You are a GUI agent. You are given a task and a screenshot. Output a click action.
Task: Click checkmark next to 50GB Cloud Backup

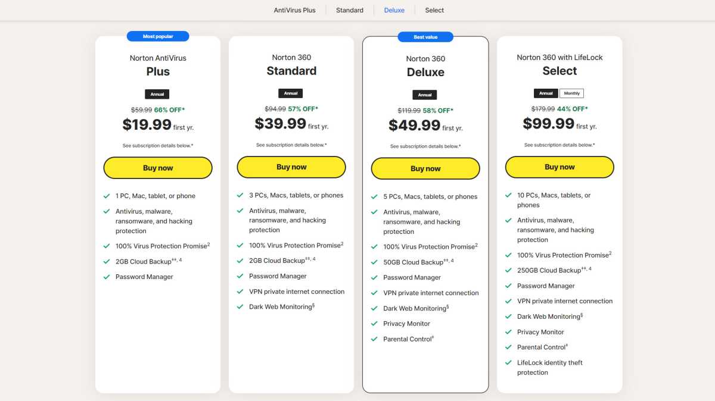click(374, 262)
